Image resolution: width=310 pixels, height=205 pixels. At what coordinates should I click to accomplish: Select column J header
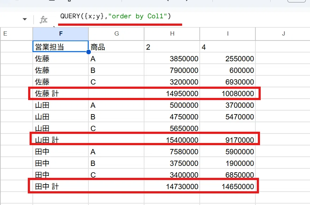tap(283, 34)
